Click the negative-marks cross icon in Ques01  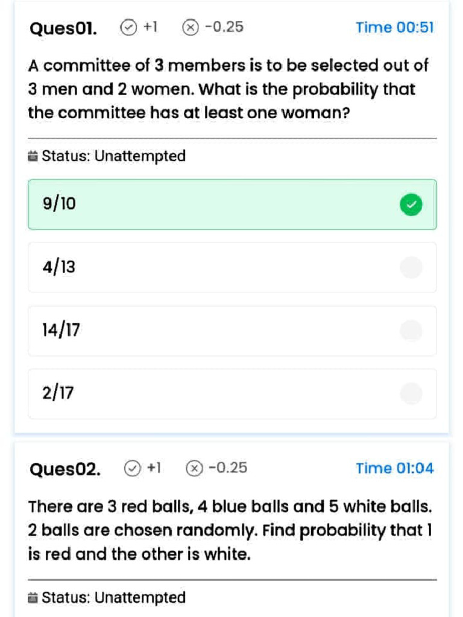[x=190, y=27]
